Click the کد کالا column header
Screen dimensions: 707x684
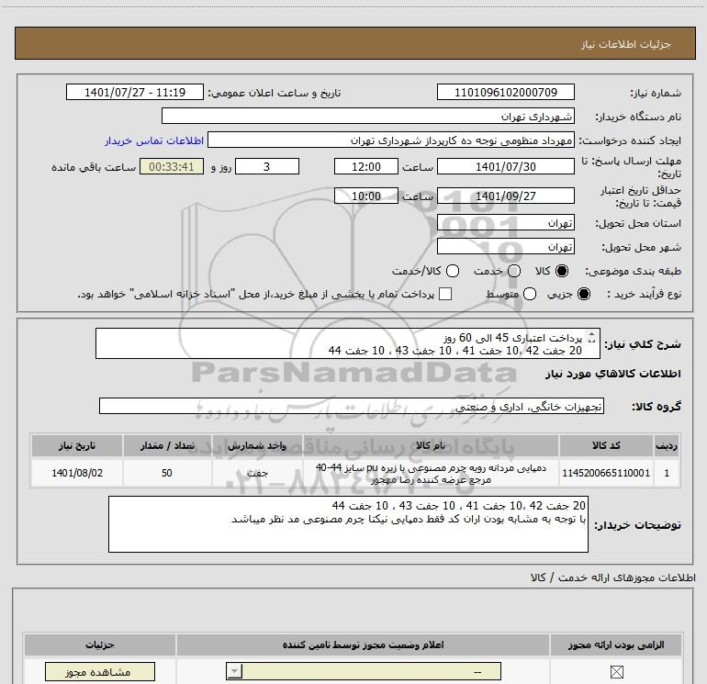[x=606, y=446]
